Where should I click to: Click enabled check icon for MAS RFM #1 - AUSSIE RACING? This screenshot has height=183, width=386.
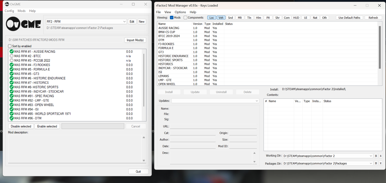(x=12, y=52)
